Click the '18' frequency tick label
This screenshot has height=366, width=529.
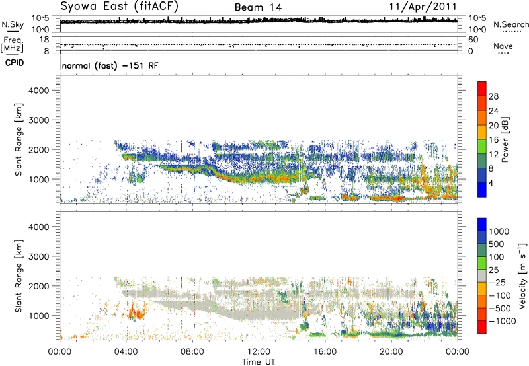(x=44, y=40)
